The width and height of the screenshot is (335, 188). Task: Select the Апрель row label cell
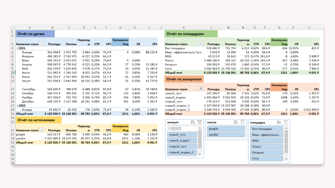click(x=27, y=64)
